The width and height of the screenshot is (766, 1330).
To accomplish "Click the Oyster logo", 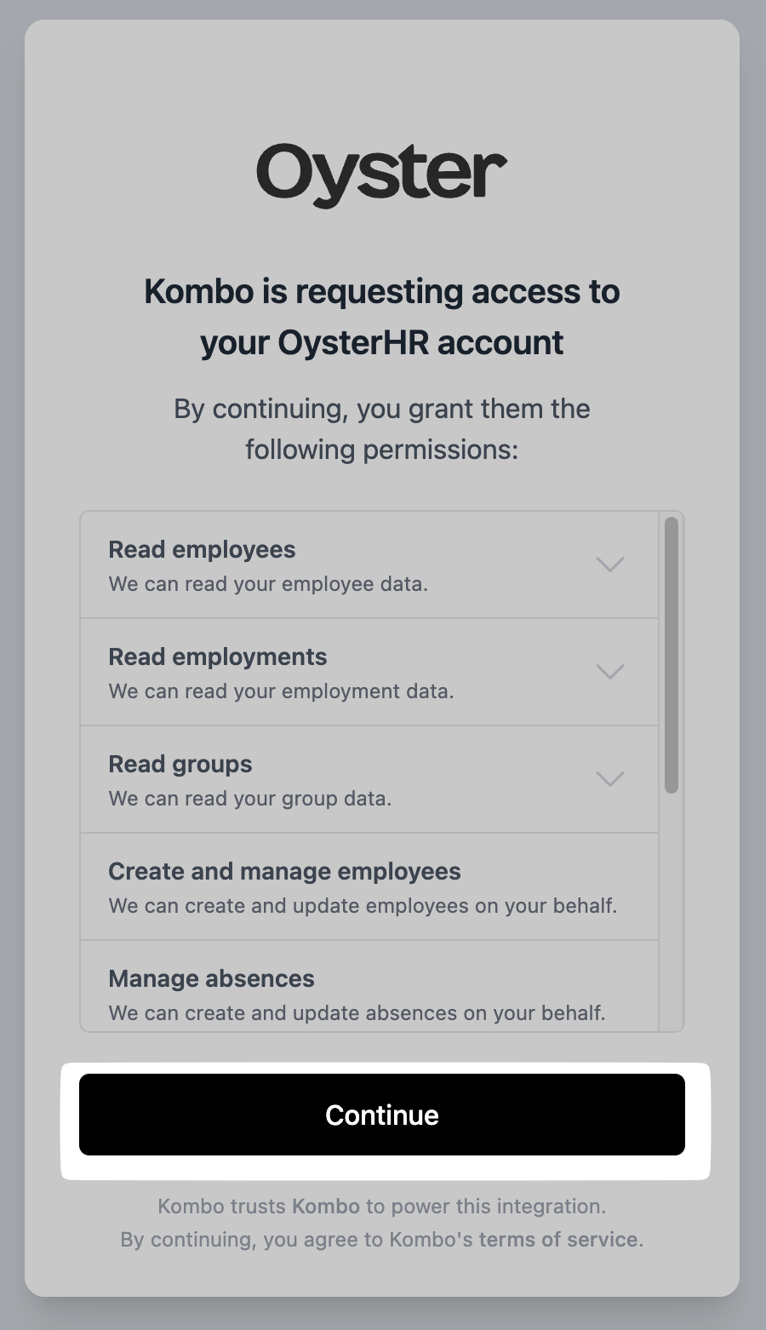I will [x=381, y=174].
